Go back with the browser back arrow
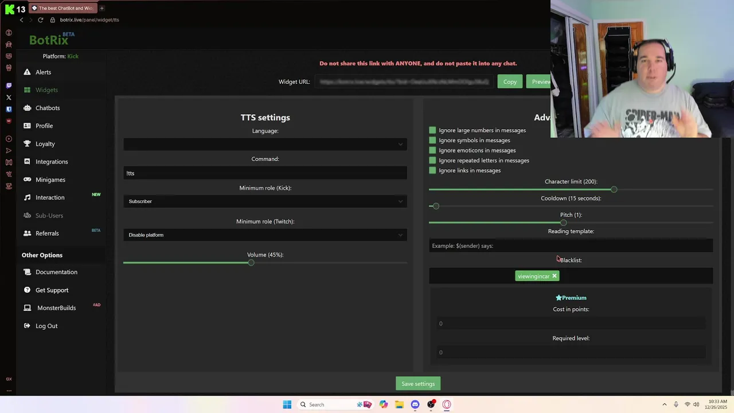Image resolution: width=734 pixels, height=413 pixels. pos(22,20)
